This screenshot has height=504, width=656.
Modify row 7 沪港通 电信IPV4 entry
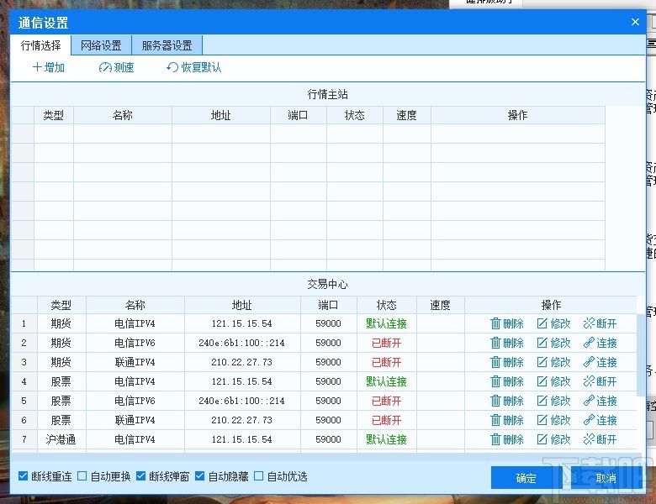(553, 439)
